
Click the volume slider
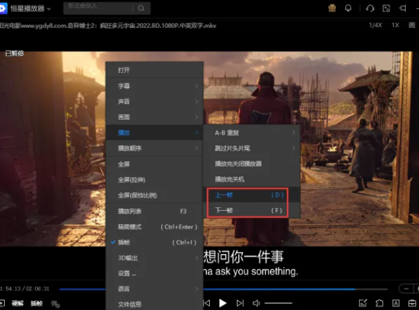(278, 303)
